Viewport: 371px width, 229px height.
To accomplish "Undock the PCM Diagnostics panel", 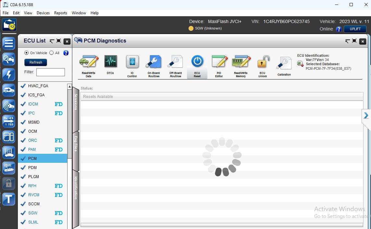I will (347, 42).
